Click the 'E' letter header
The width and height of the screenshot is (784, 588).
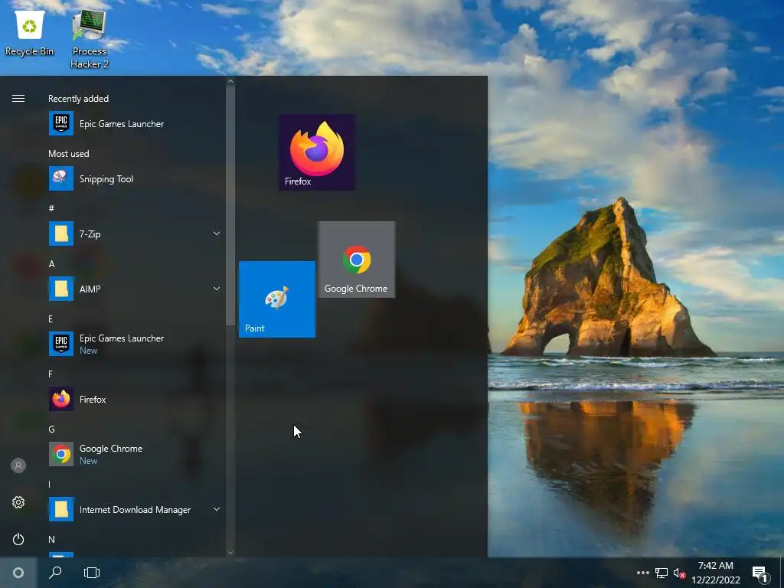pos(51,318)
